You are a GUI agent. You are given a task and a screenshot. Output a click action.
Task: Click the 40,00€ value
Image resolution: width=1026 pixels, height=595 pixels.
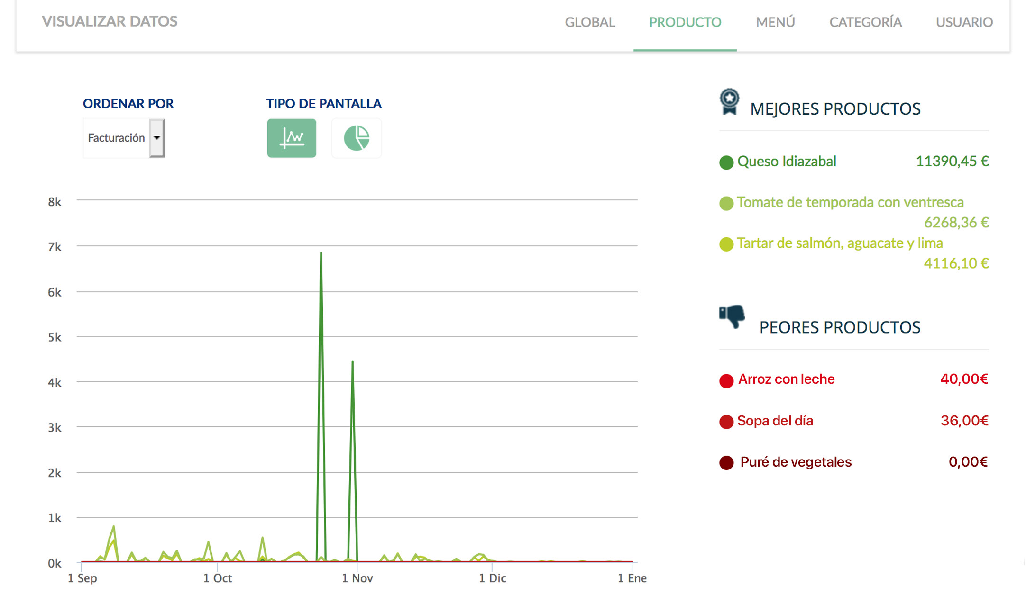pyautogui.click(x=964, y=379)
